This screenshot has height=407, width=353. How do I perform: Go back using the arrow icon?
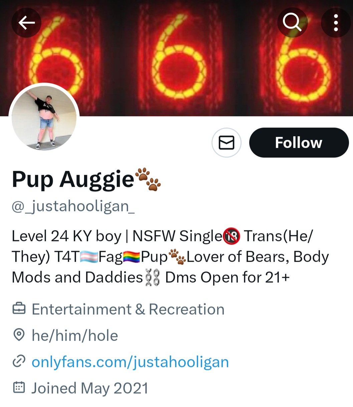click(26, 23)
